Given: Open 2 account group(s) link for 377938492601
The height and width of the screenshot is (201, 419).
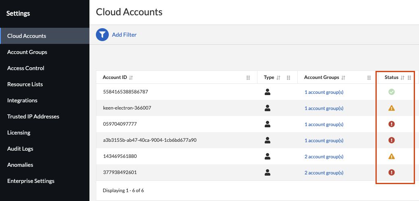Looking at the screenshot, I should click(324, 173).
